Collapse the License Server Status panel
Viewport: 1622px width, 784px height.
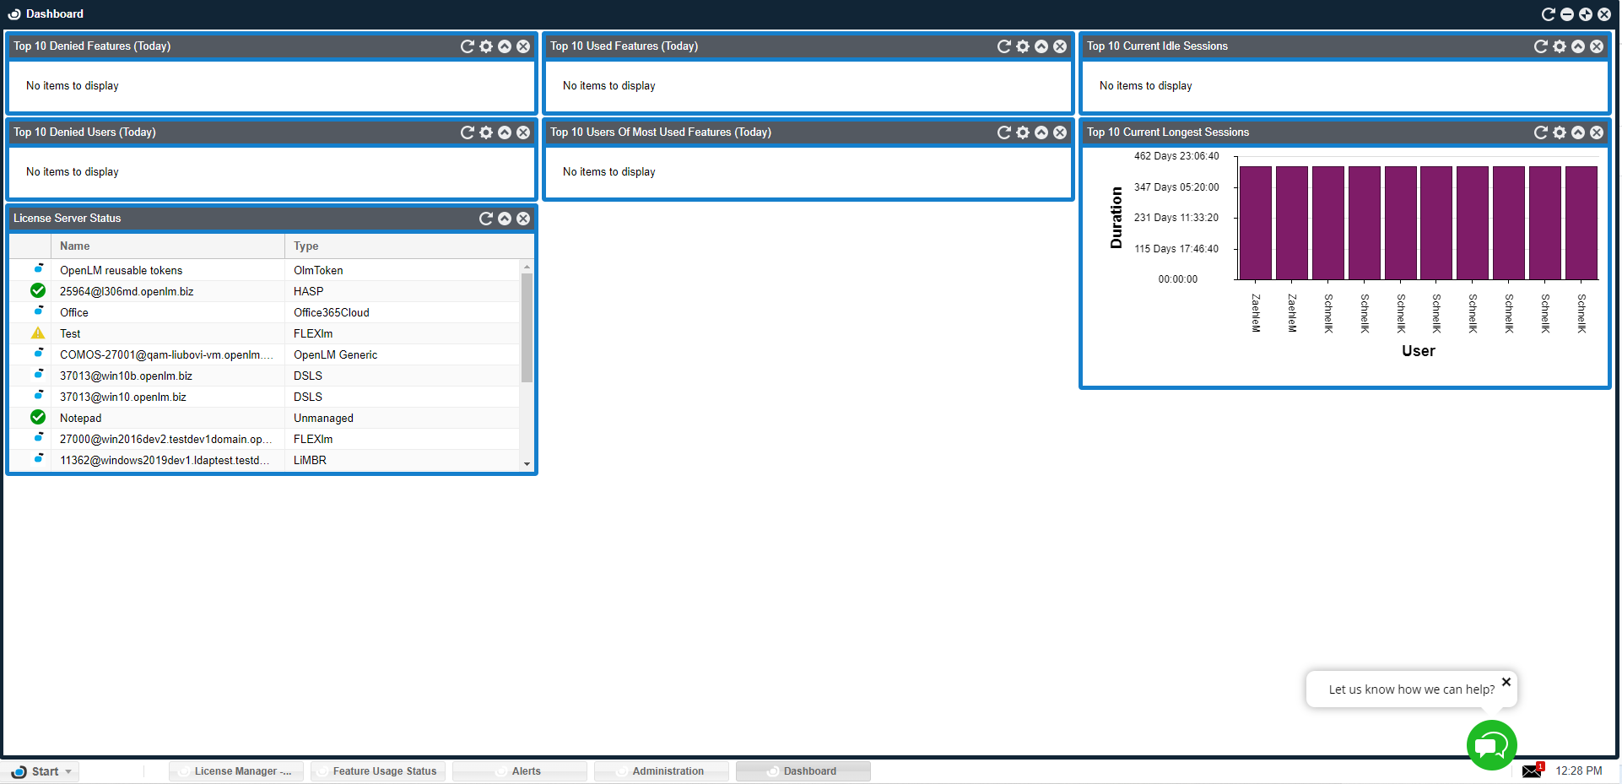click(x=504, y=219)
